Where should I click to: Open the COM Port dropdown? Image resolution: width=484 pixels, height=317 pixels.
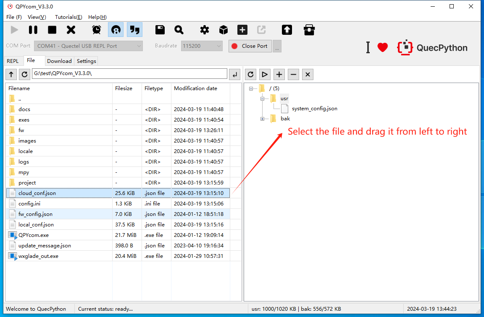(88, 46)
